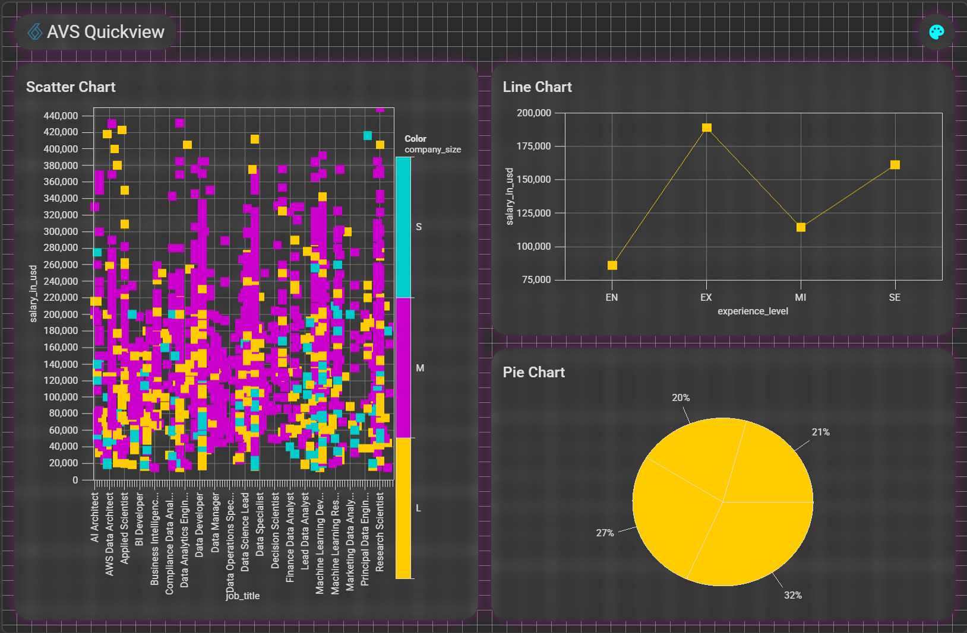This screenshot has height=633, width=967.
Task: Click the EN data point on line chart
Action: [612, 265]
